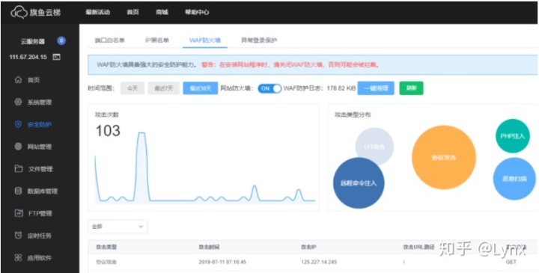Click the FTP管理 icon in the sidebar
Image resolution: width=539 pixels, height=273 pixels.
click(x=18, y=213)
